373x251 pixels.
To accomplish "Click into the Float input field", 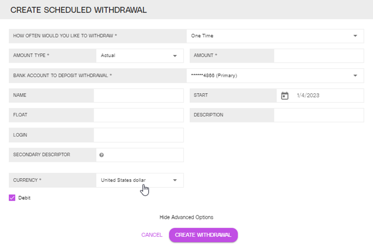I will click(x=139, y=115).
